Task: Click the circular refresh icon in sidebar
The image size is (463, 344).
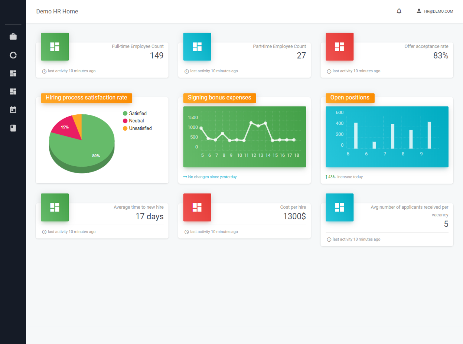Action: (x=13, y=55)
